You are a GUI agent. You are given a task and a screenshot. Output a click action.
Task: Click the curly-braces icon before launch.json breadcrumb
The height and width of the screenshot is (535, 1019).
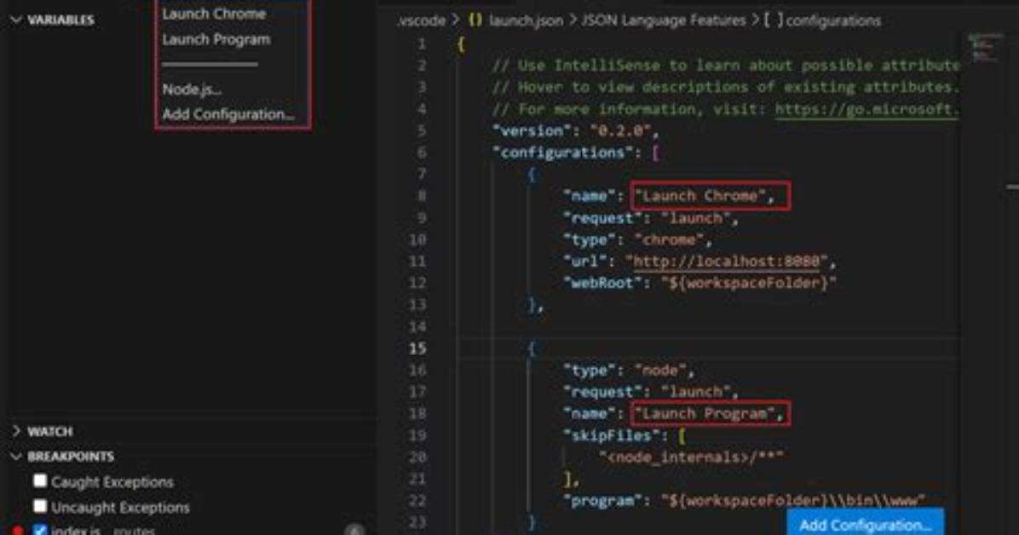click(475, 20)
